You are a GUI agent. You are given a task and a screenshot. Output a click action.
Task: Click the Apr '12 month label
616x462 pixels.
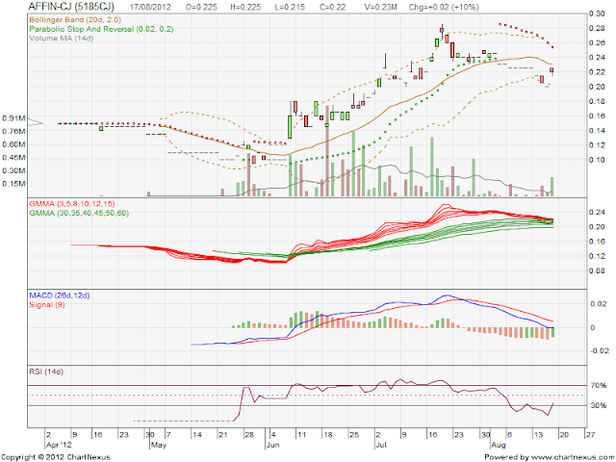pos(59,445)
